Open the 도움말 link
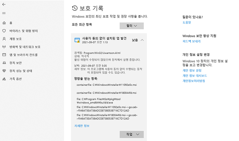This screenshot has height=141, width=239. pos(187,22)
